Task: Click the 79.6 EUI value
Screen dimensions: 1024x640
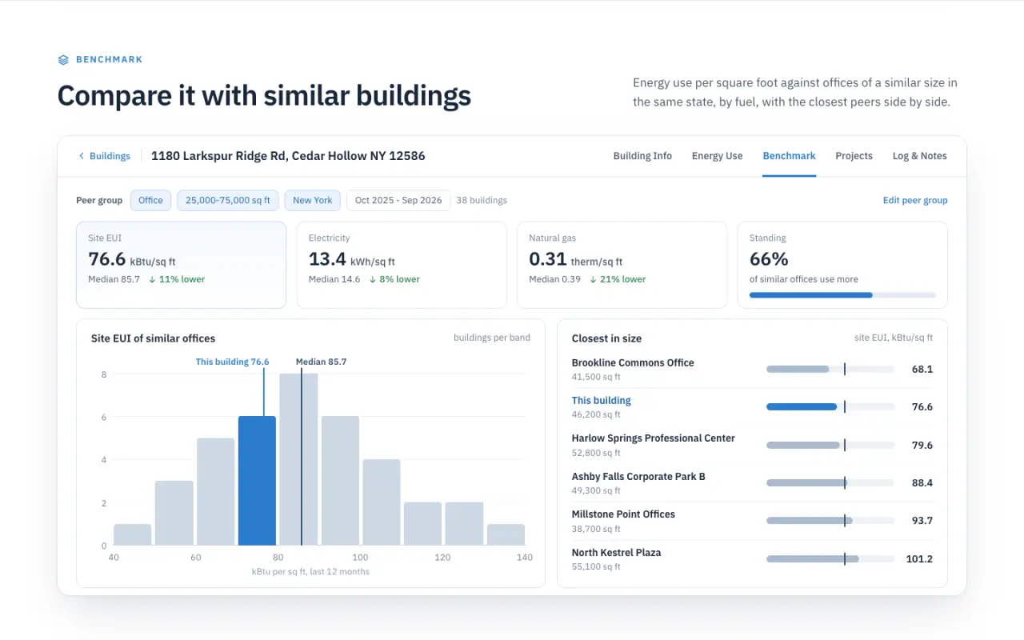Action: [922, 446]
